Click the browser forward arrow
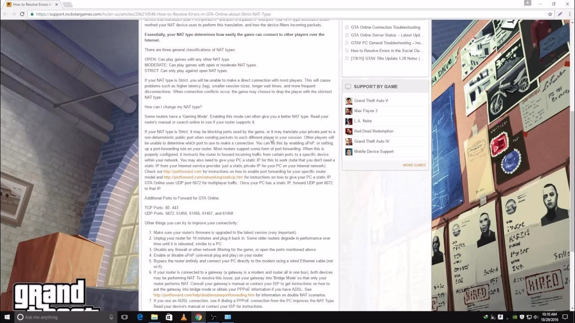This screenshot has height=323, width=575. click(13, 14)
